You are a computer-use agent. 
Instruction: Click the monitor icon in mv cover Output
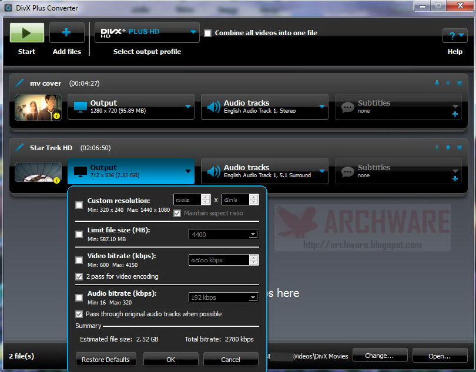click(x=81, y=107)
